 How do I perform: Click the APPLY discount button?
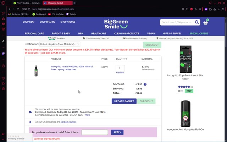[x=117, y=132]
